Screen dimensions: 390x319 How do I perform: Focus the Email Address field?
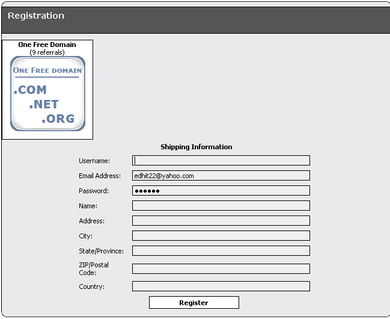(x=221, y=176)
